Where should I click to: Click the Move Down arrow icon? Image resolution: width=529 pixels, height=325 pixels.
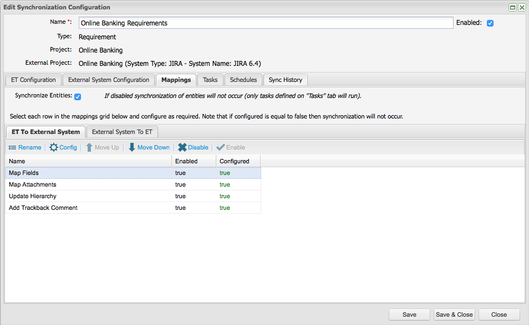132,147
